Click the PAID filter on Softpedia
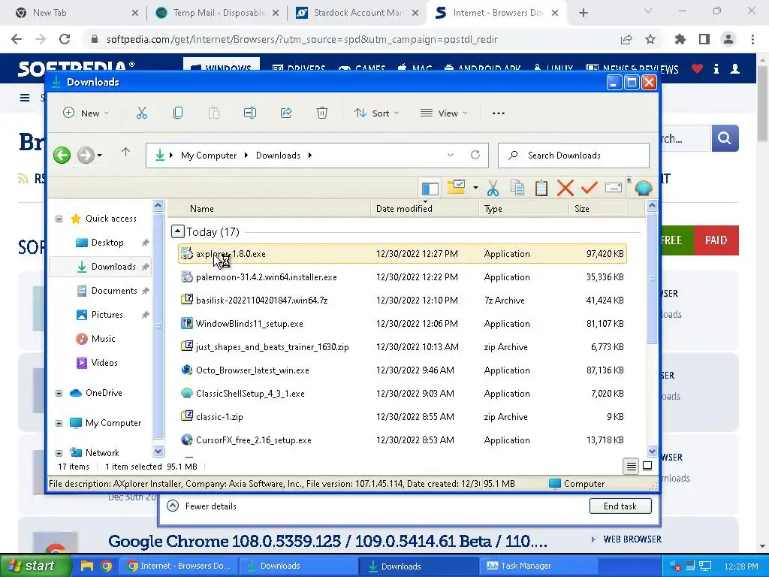This screenshot has width=769, height=577. (x=716, y=240)
